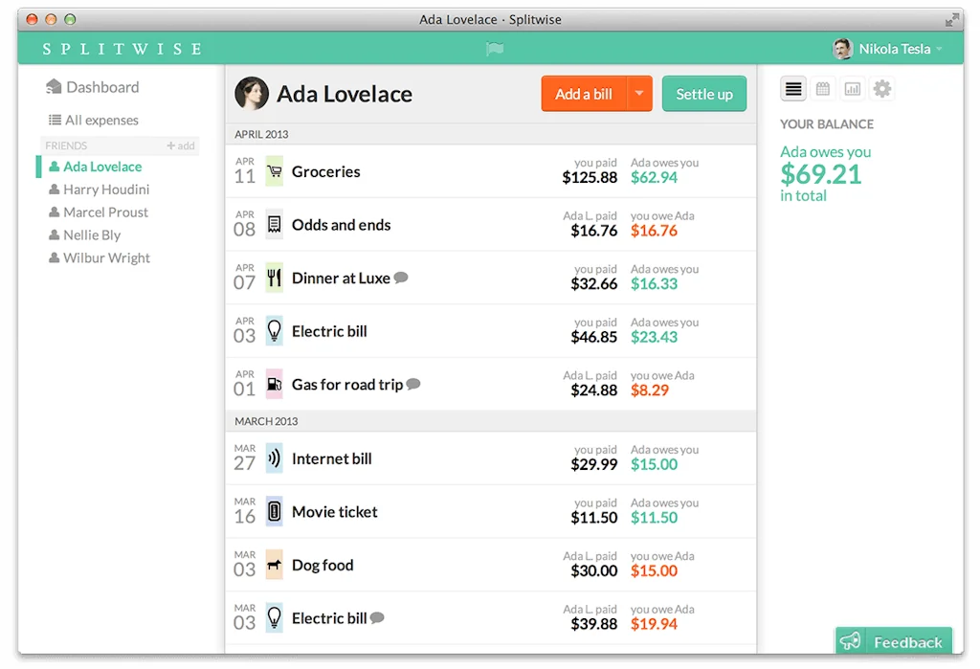The width and height of the screenshot is (980, 669).
Task: Click the Settle up button
Action: point(704,94)
